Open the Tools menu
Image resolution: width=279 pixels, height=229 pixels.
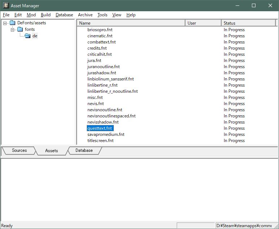(102, 15)
